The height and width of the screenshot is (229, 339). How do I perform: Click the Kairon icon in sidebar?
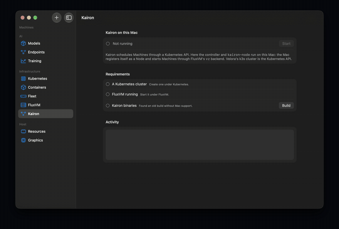23,114
